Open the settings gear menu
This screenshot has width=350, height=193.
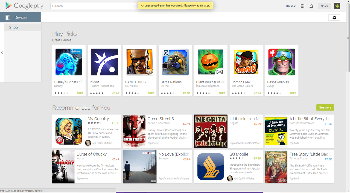[334, 17]
